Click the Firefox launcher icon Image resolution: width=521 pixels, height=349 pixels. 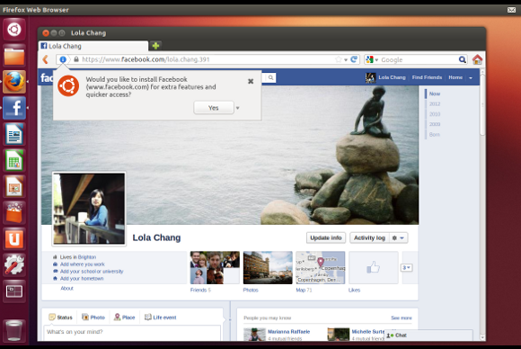tap(14, 82)
